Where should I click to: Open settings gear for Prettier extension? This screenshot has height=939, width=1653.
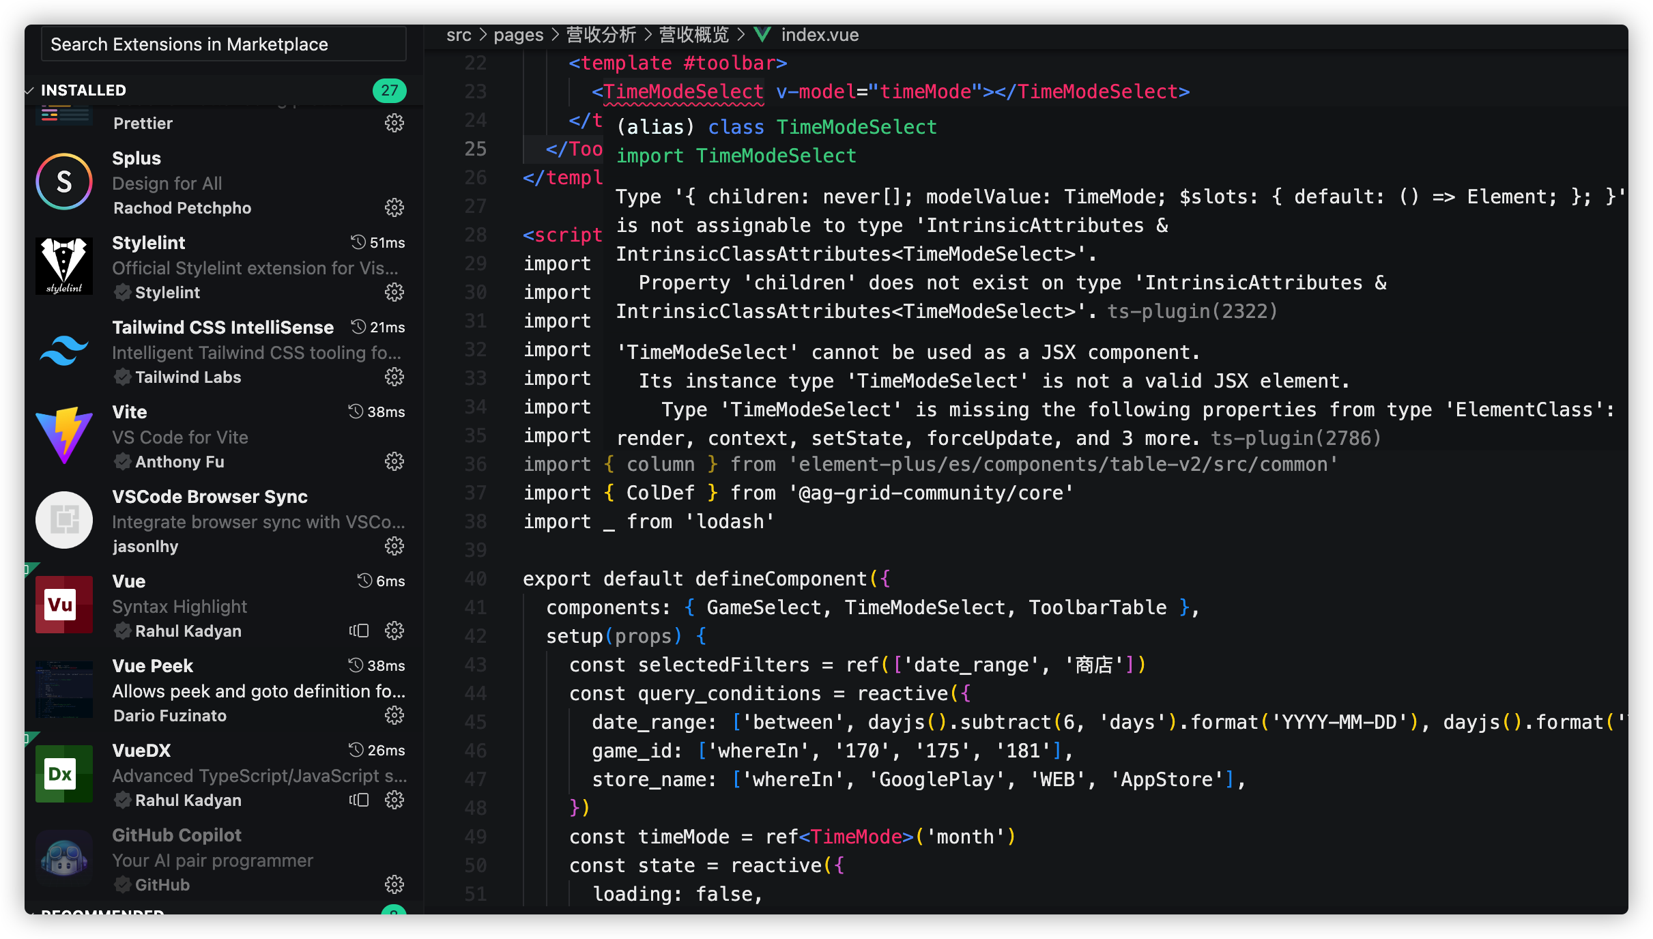point(394,124)
